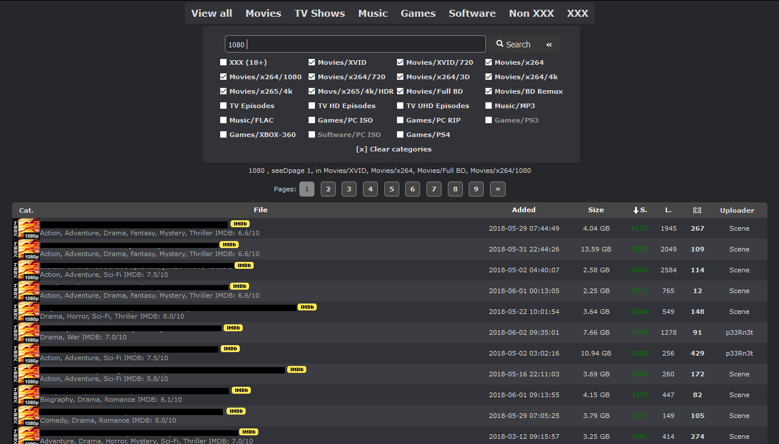
Task: Tick the TV HD Episodes checkbox
Action: pyautogui.click(x=312, y=106)
